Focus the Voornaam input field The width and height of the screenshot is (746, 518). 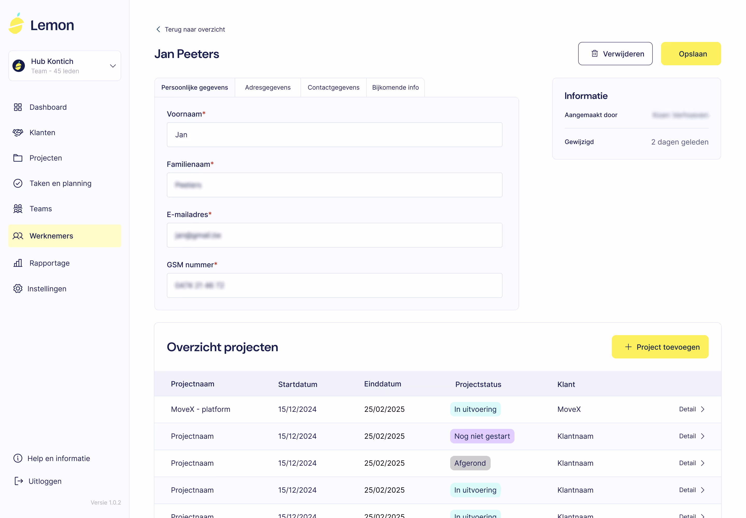click(x=334, y=135)
